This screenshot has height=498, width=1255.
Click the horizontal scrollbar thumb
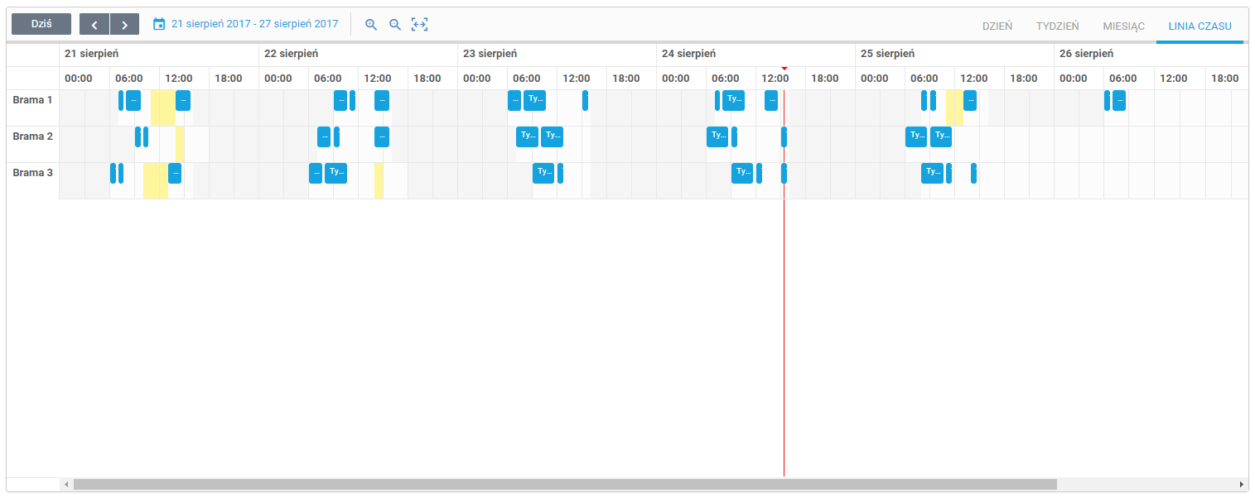pos(565,484)
